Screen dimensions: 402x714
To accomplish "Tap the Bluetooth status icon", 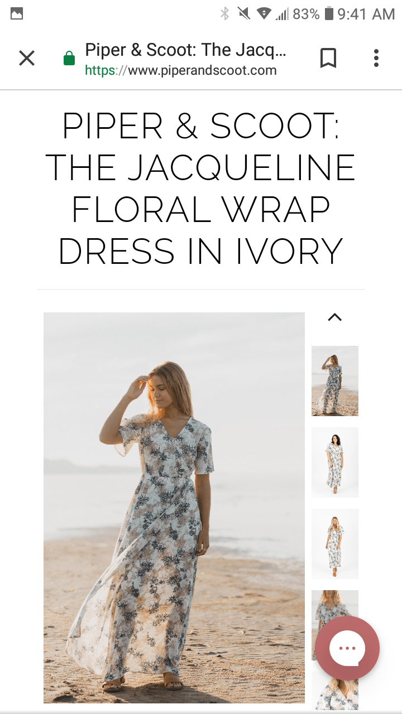I will tap(224, 13).
